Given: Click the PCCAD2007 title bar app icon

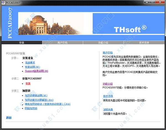Looking at the screenshot, I should pyautogui.click(x=3, y=2).
